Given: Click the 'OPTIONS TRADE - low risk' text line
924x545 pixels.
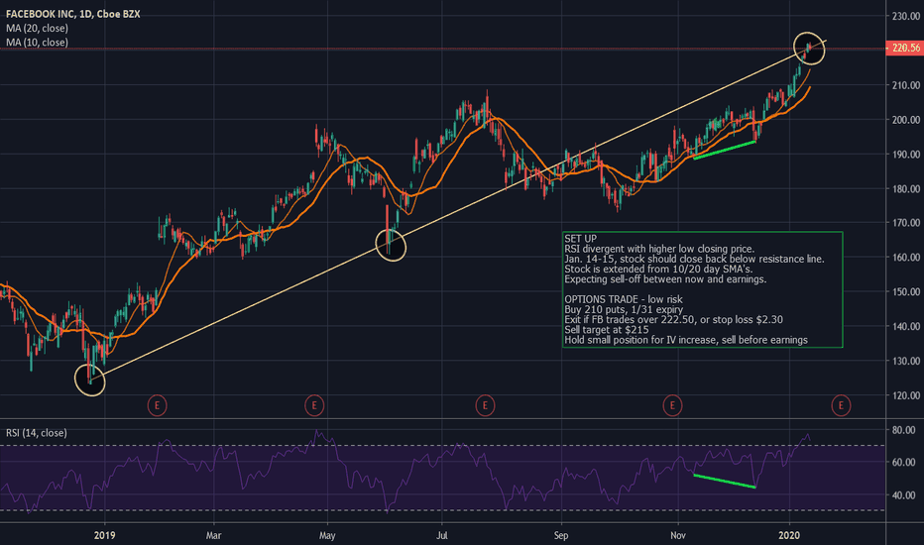Looking at the screenshot, I should click(x=623, y=299).
